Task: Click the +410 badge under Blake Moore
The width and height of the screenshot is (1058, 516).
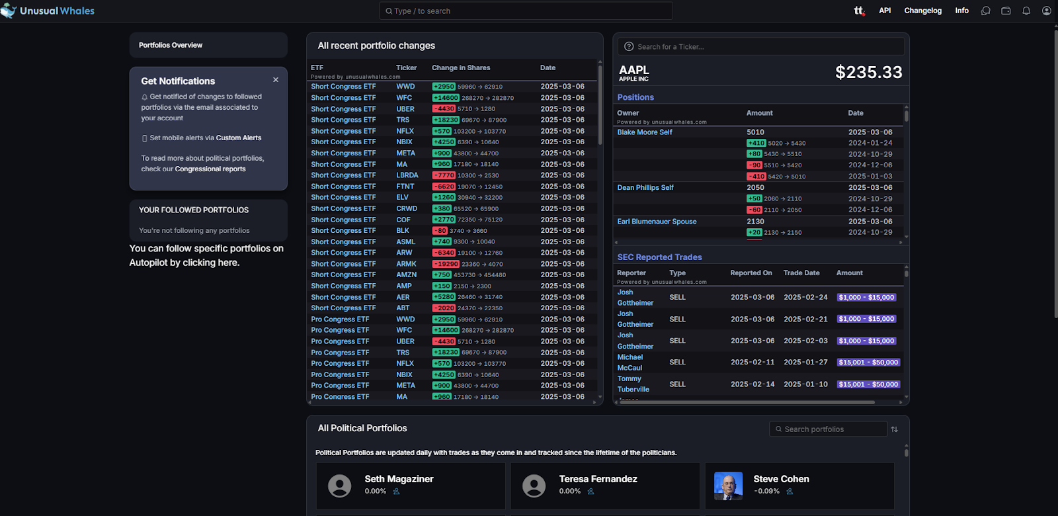Action: point(756,143)
